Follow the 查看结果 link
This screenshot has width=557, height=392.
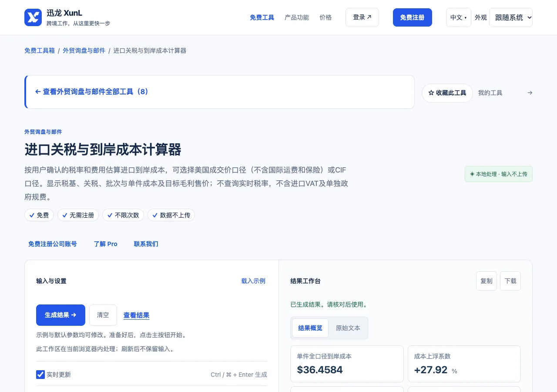[137, 315]
